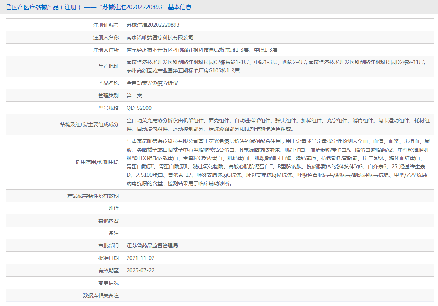Click the 备注 label
The height and width of the screenshot is (306, 438).
pos(114,233)
